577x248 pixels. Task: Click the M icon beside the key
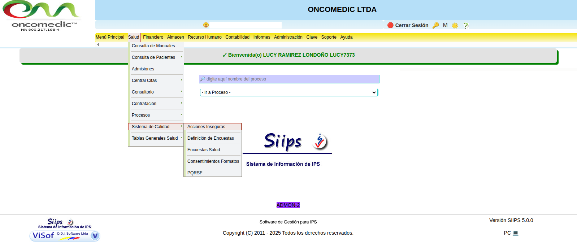(445, 25)
